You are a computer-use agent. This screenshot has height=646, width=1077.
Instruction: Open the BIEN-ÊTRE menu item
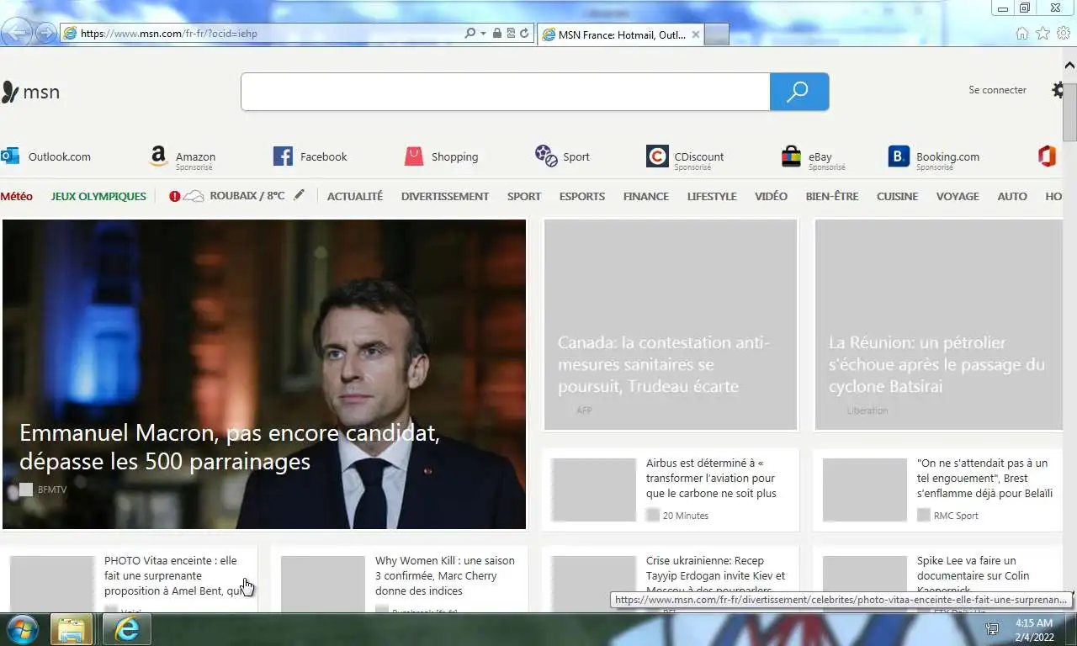click(832, 196)
